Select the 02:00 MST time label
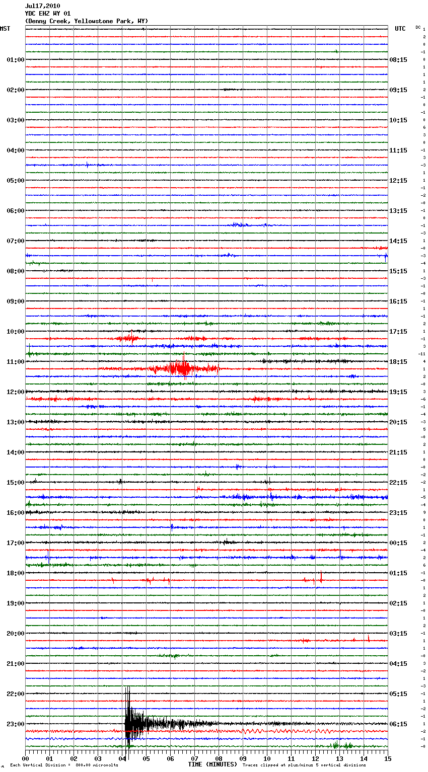428x772 pixels. point(16,90)
